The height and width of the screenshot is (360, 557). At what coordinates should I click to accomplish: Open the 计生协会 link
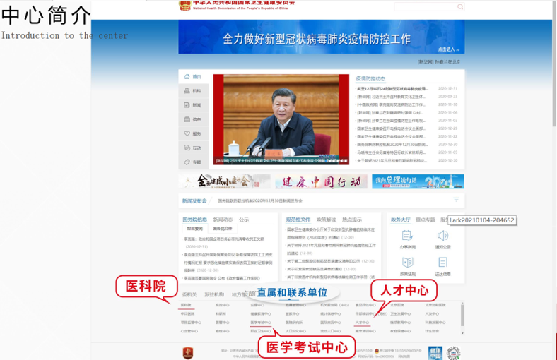(432, 331)
